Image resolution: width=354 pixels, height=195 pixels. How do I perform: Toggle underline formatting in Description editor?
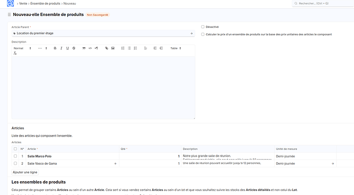[68, 48]
